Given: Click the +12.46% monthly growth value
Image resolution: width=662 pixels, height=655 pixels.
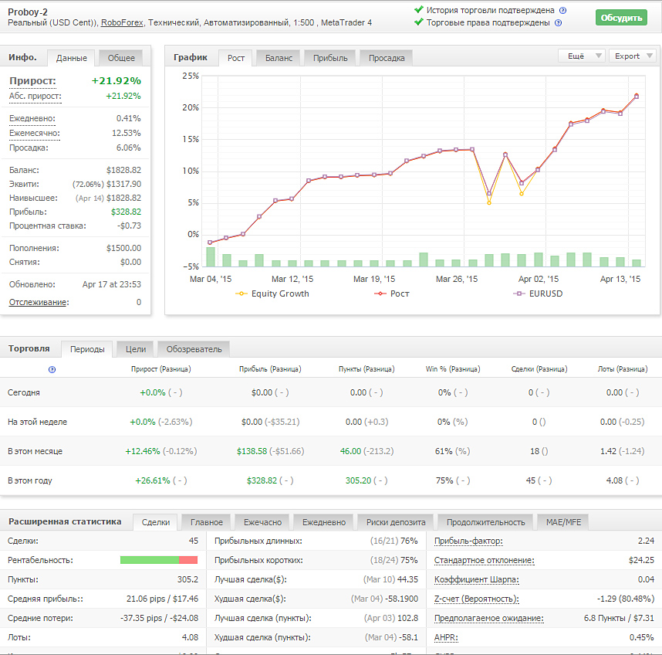Looking at the screenshot, I should tap(142, 451).
